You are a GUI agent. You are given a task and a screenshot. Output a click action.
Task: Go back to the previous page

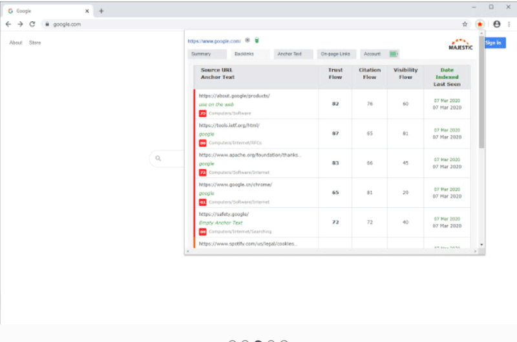click(x=8, y=24)
